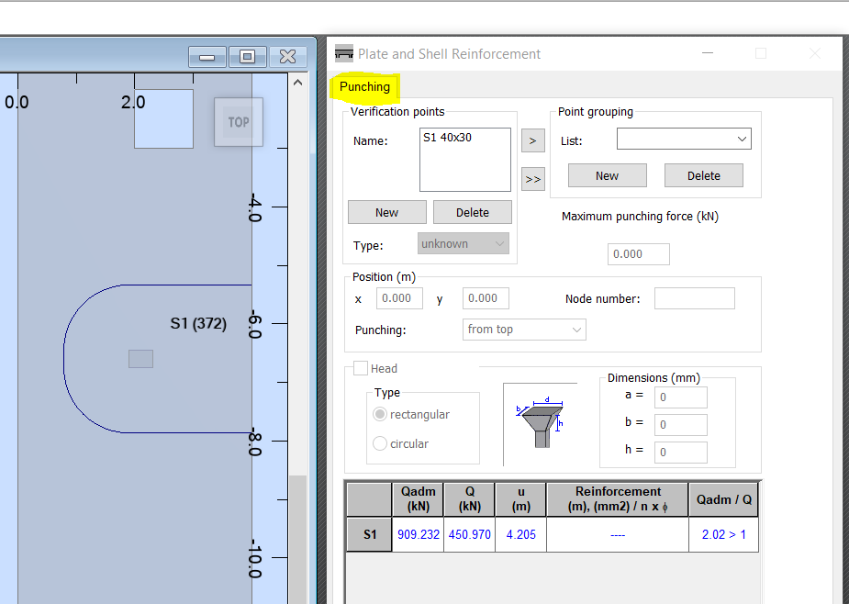
Task: Click the Plate and Shell Reinforcement dialog icon
Action: pyautogui.click(x=343, y=53)
